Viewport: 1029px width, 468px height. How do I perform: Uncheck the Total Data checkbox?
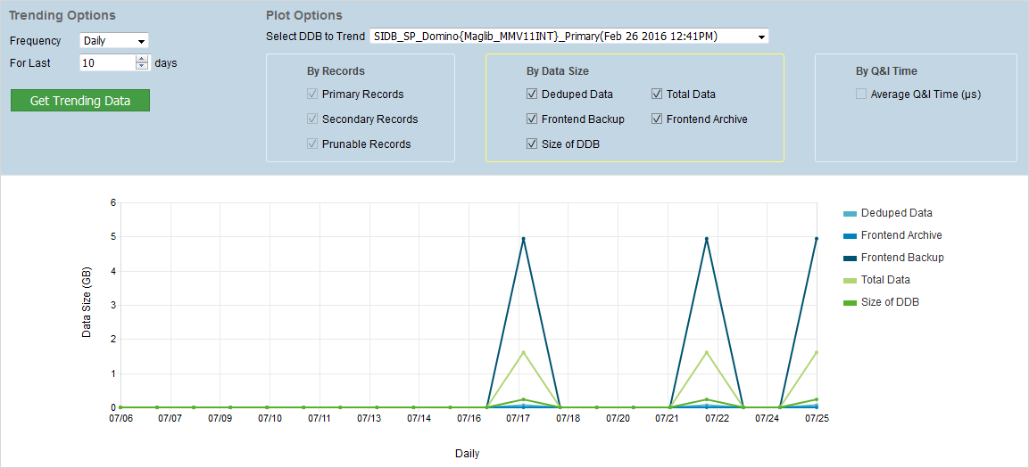(x=657, y=94)
